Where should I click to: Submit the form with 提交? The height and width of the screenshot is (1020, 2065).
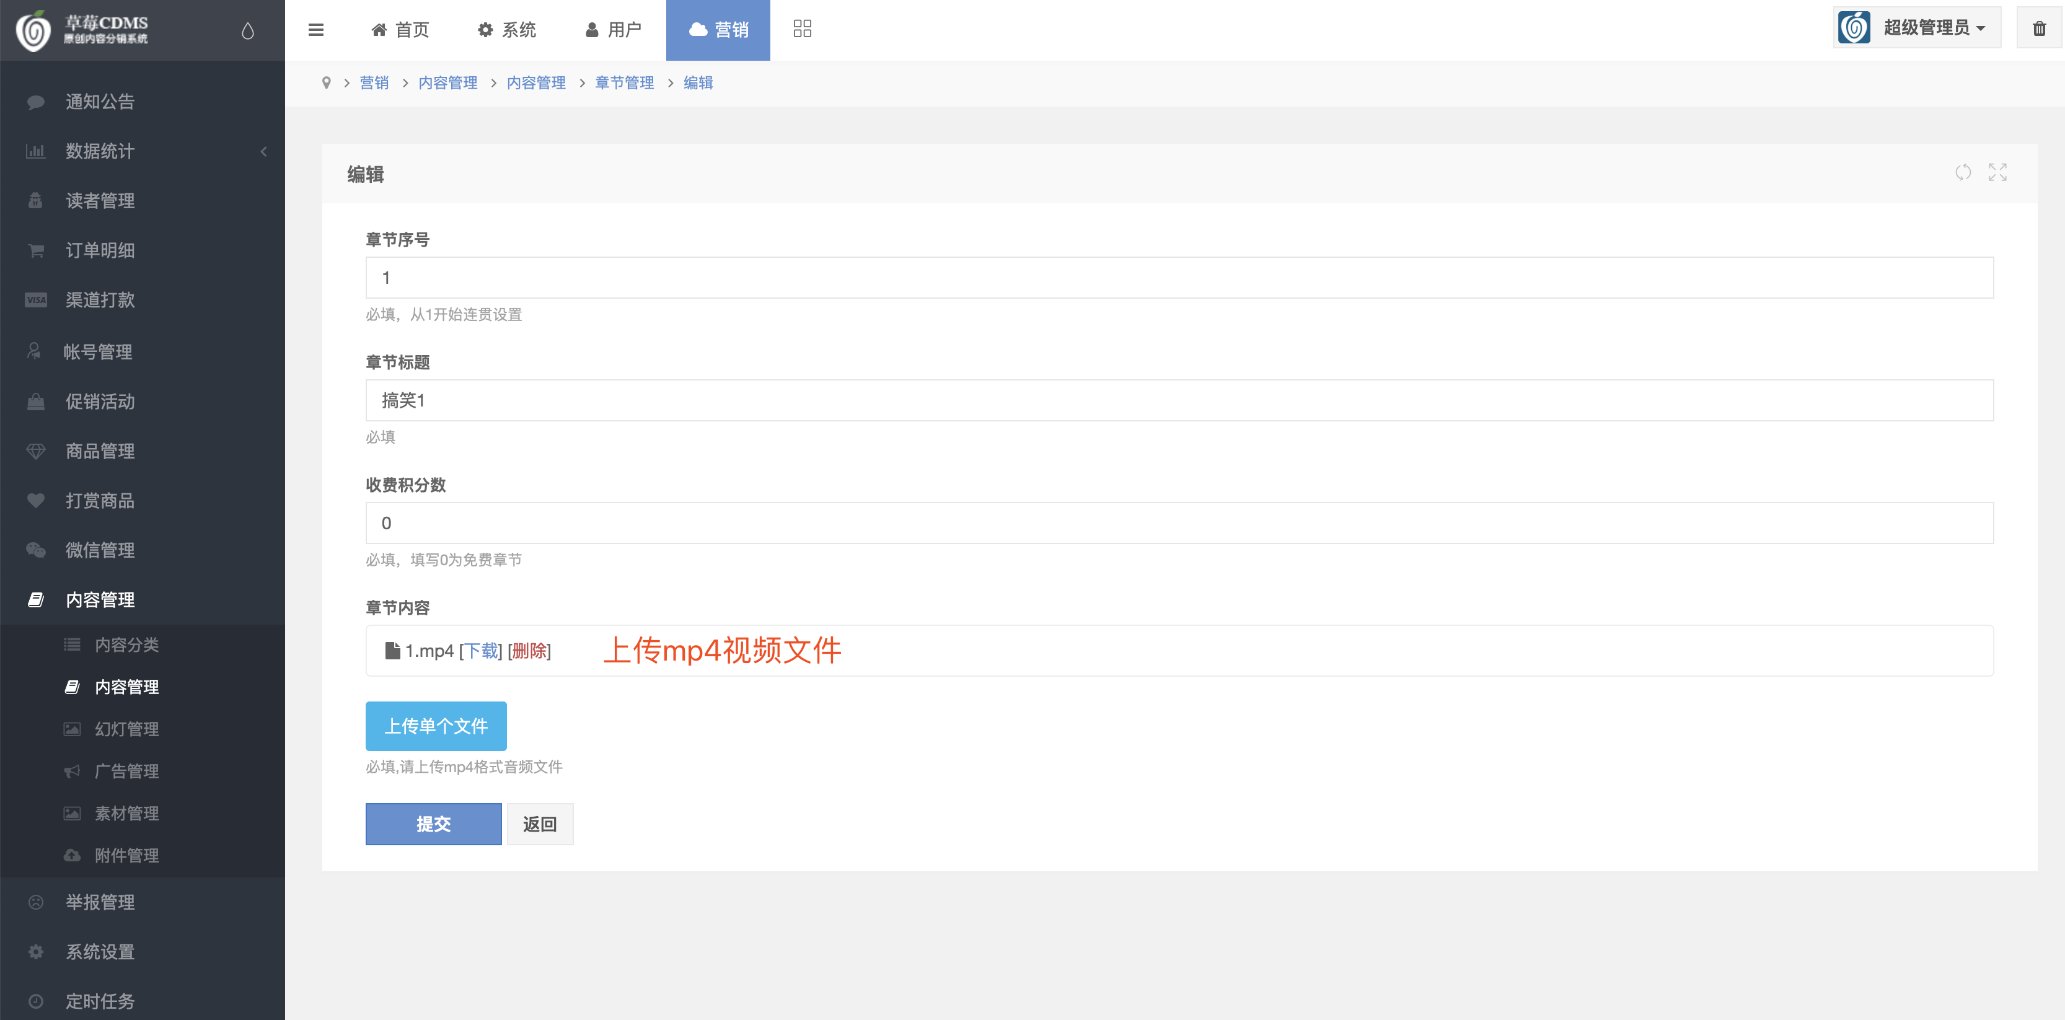pos(434,824)
